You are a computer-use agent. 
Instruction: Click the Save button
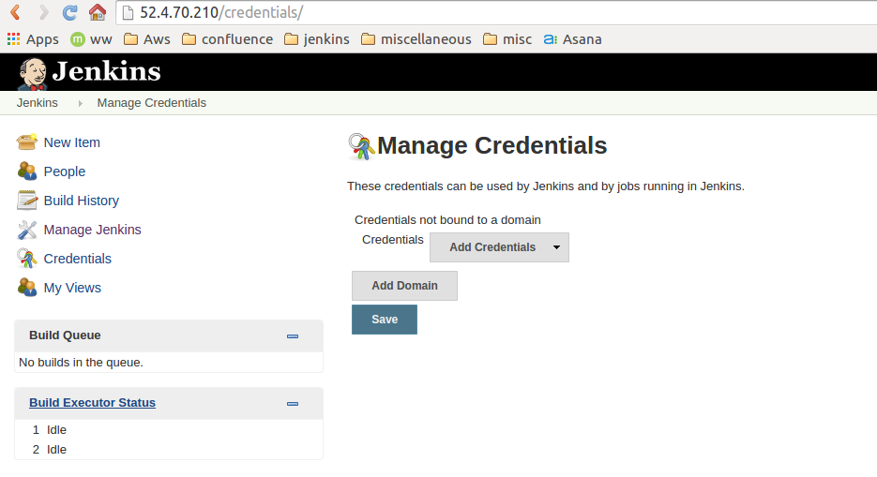point(385,320)
